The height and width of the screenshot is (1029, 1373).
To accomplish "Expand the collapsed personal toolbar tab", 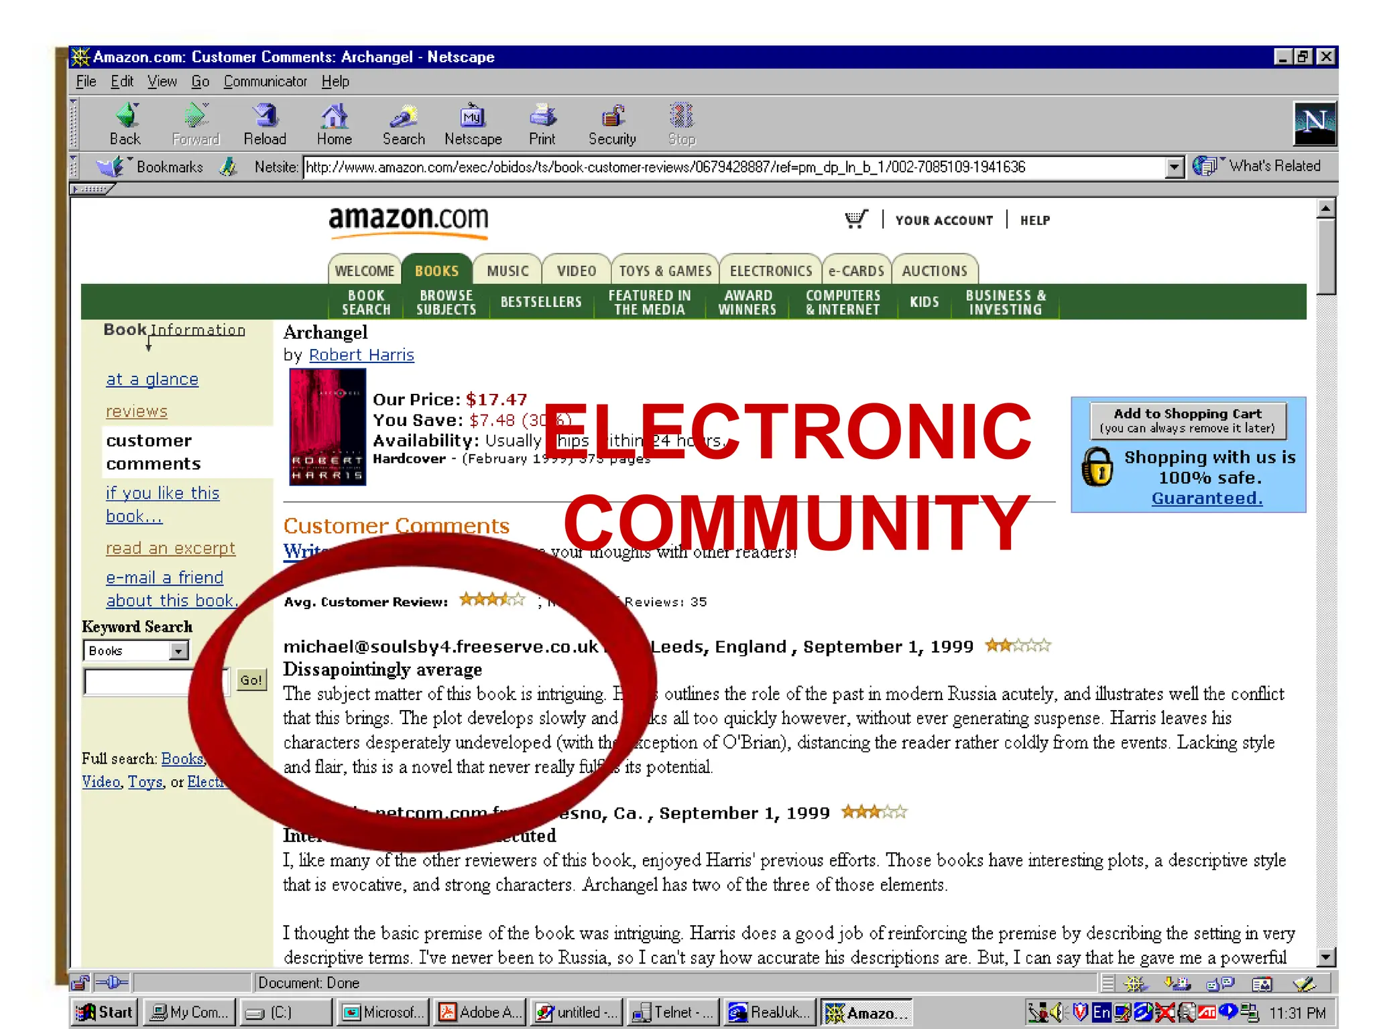I will point(93,189).
